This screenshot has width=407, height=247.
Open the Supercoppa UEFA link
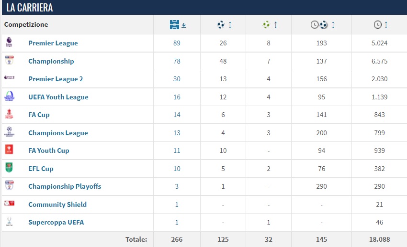pos(56,222)
